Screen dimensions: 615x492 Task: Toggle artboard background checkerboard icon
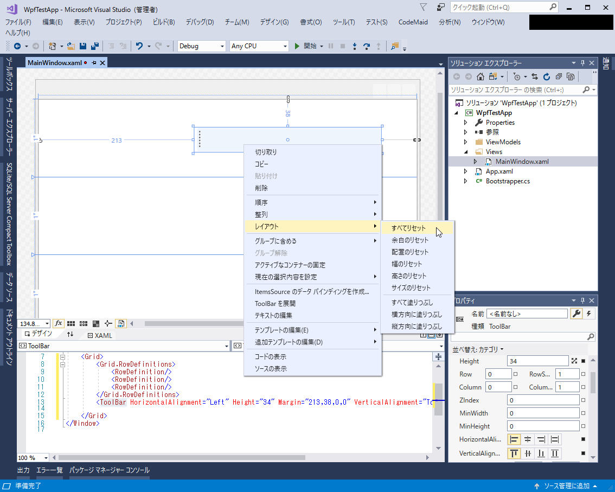(95, 324)
